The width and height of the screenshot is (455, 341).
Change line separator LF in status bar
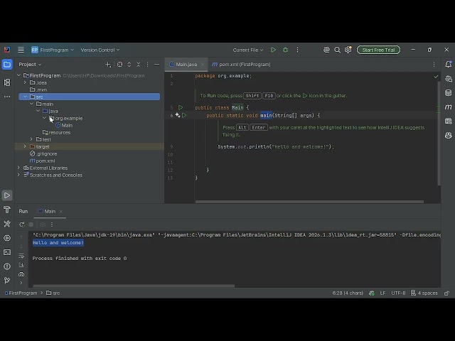pos(382,293)
